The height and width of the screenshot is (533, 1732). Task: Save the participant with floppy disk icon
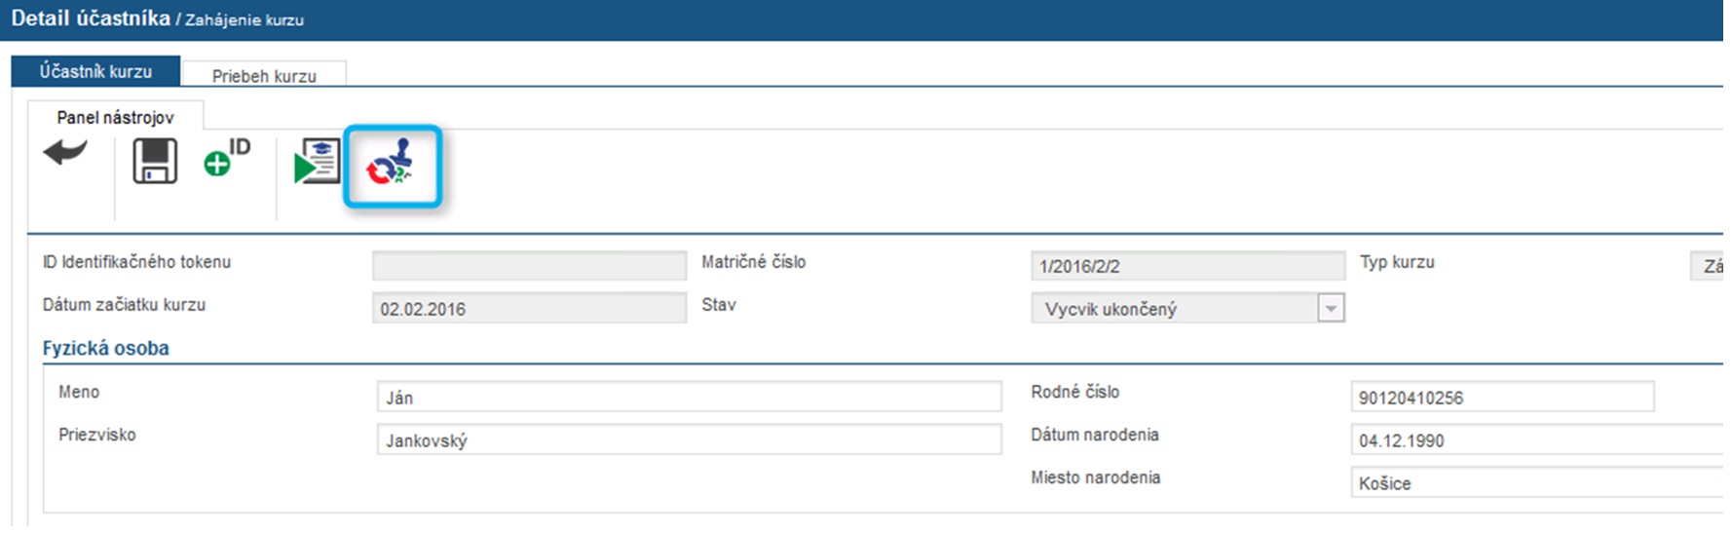(x=155, y=161)
